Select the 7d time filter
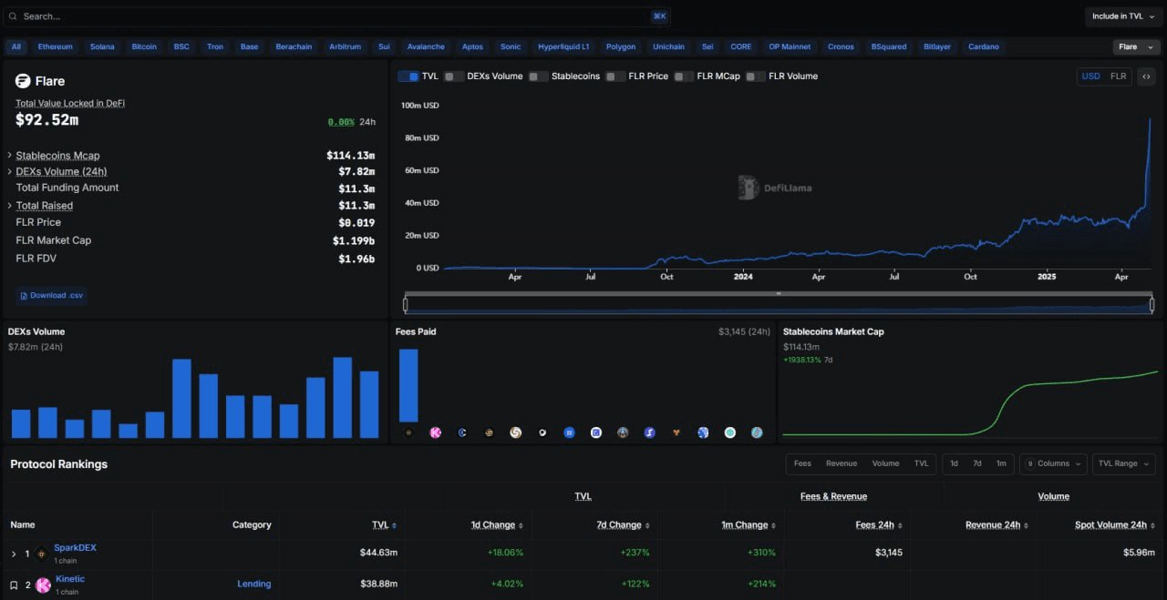Image resolution: width=1167 pixels, height=600 pixels. coord(977,463)
